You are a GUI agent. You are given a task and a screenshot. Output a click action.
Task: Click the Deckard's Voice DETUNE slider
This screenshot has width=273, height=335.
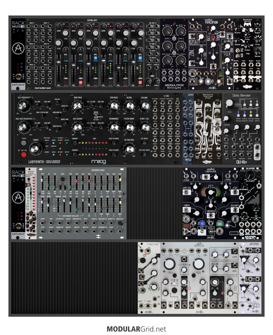tap(49, 205)
